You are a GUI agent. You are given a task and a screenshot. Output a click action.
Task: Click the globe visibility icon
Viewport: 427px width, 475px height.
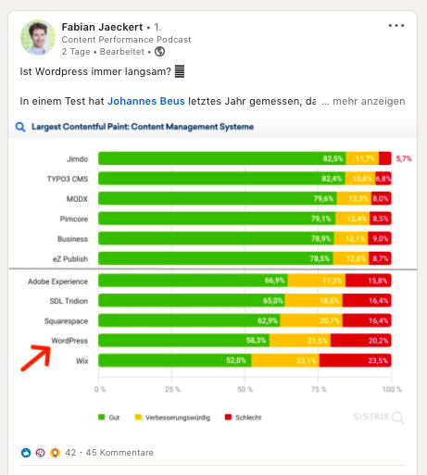click(159, 52)
